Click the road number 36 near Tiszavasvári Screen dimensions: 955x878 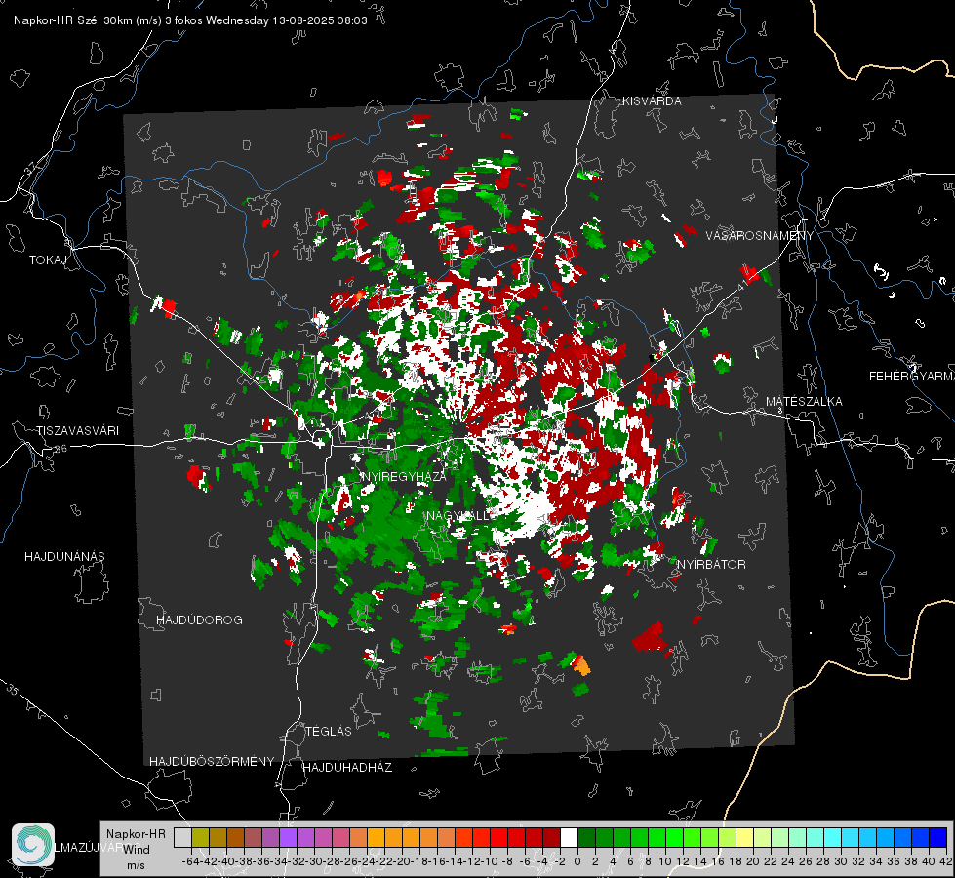point(60,449)
